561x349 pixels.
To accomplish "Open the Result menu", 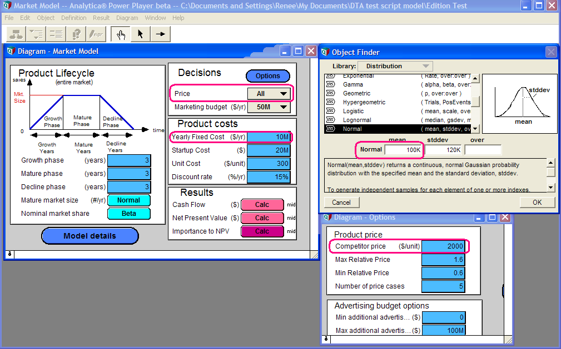I will [x=101, y=18].
